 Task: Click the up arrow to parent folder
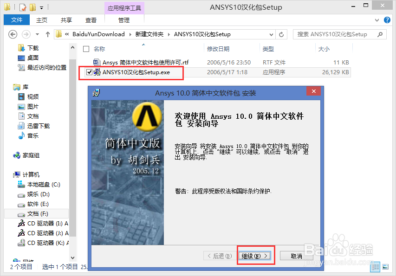click(47, 34)
